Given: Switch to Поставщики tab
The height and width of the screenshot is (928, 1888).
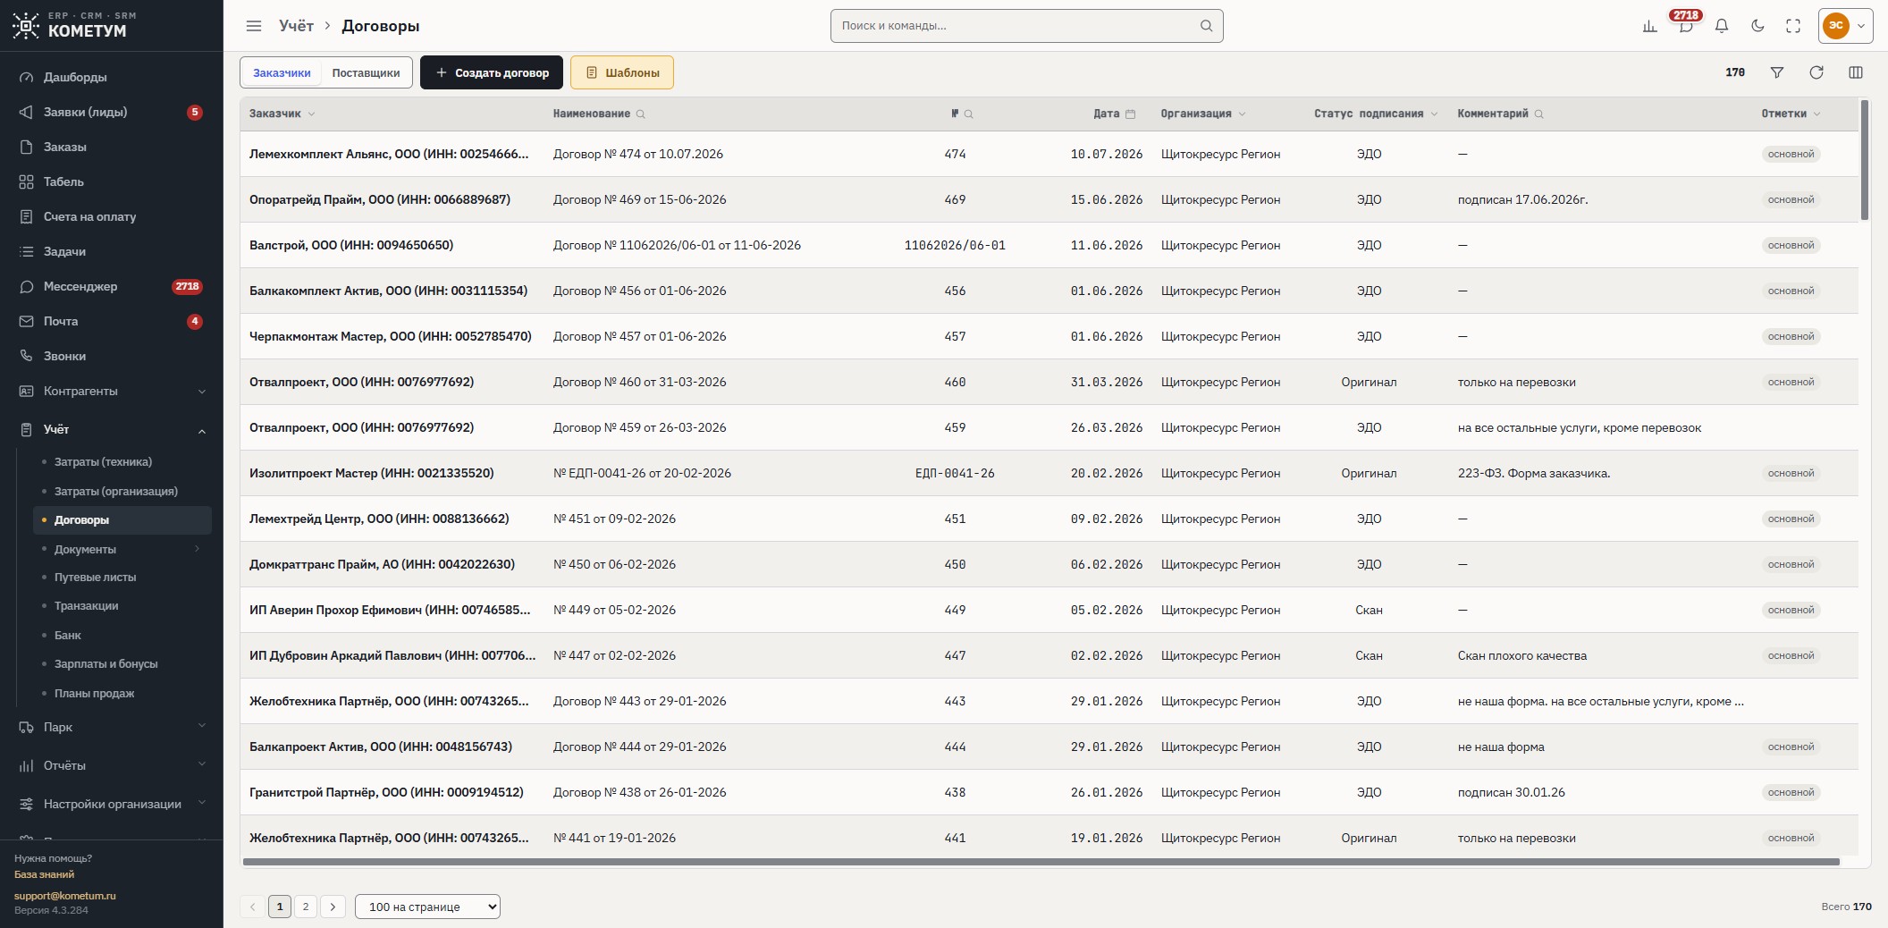Looking at the screenshot, I should point(366,72).
